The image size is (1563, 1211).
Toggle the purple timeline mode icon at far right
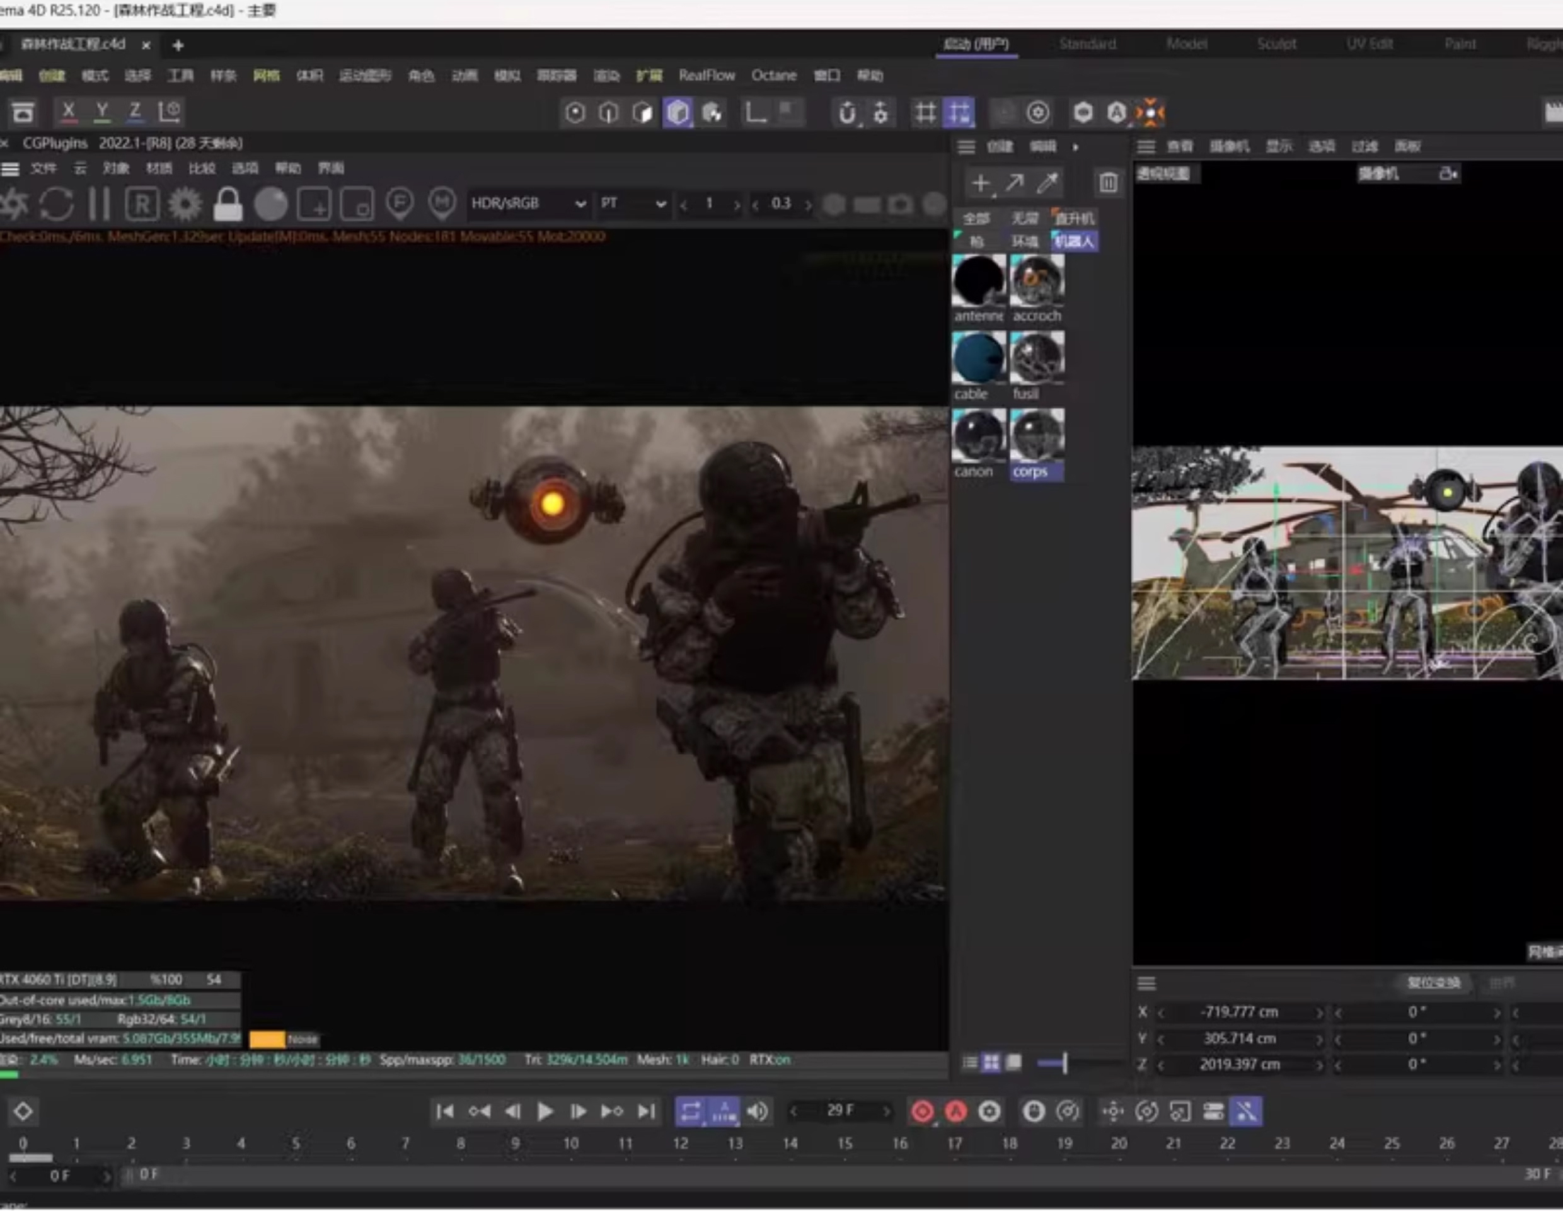[x=1246, y=1111]
